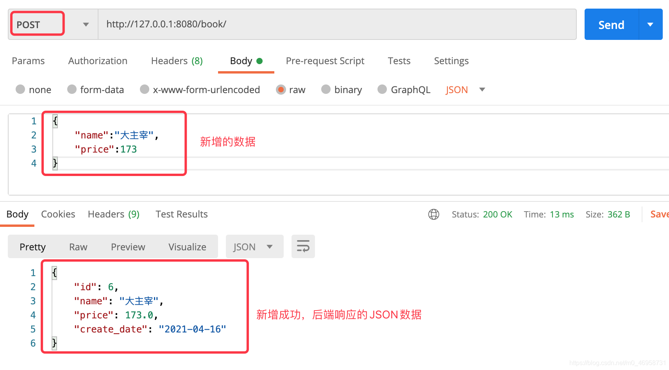
Task: Select the GraphQL body option
Action: coord(404,90)
